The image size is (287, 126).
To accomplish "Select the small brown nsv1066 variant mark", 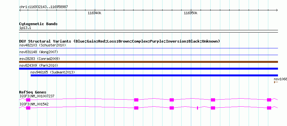I will [276, 82].
